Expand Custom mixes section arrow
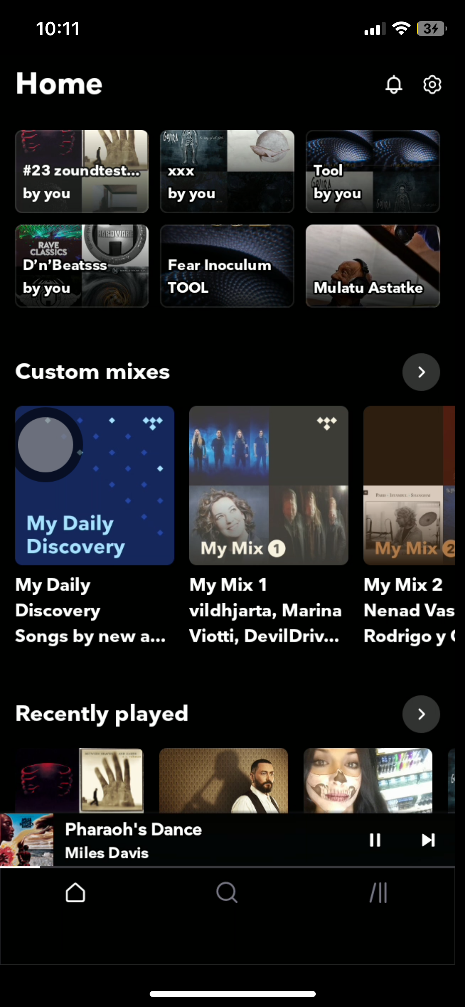Image resolution: width=465 pixels, height=1007 pixels. click(421, 372)
